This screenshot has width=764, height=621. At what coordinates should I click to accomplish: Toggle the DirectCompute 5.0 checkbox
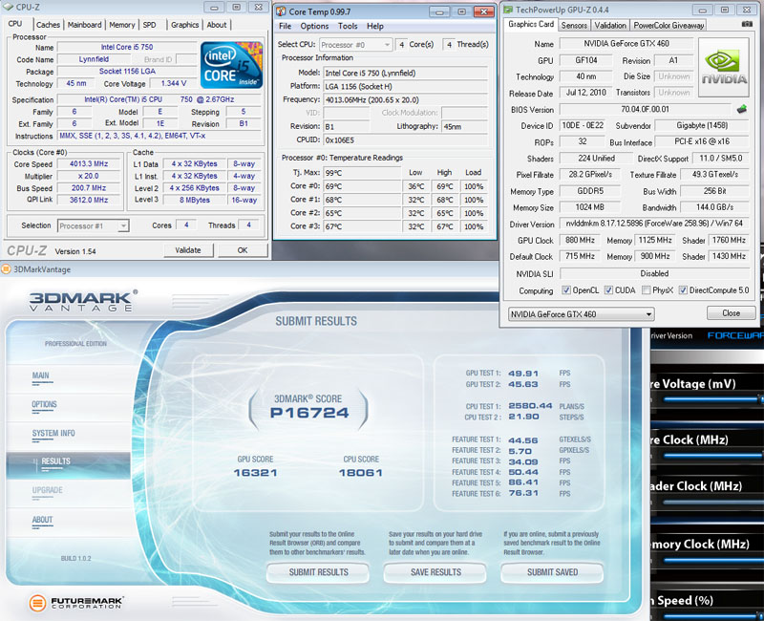coord(683,290)
